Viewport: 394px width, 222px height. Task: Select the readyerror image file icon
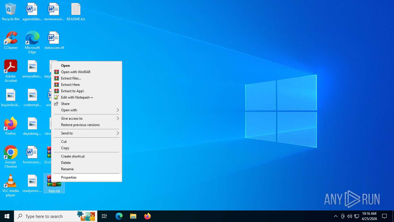point(32,184)
